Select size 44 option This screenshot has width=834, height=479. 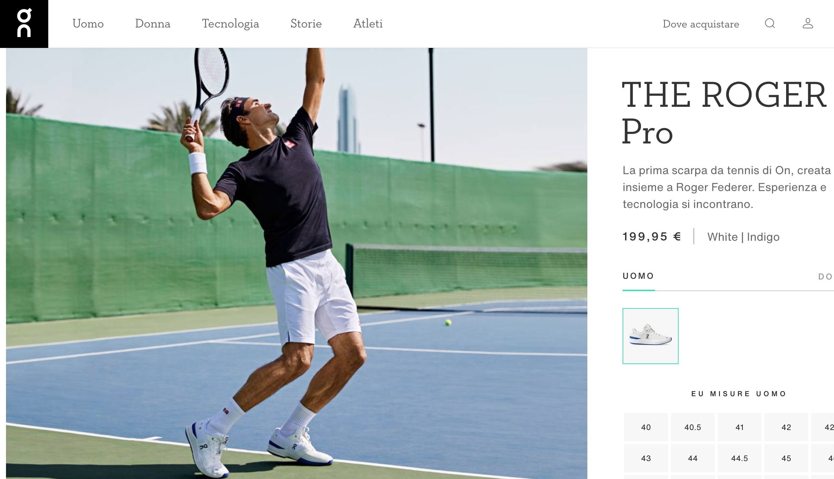pos(693,458)
